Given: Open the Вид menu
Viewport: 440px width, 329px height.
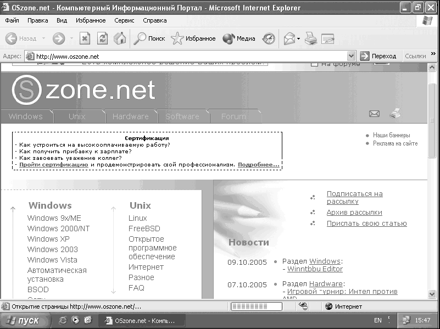Looking at the screenshot, I should [62, 20].
